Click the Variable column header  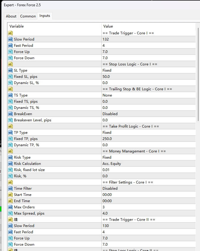point(55,26)
